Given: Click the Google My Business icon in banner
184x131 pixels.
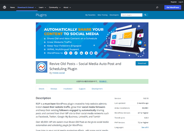Looking at the screenshot, I should click(91, 53).
